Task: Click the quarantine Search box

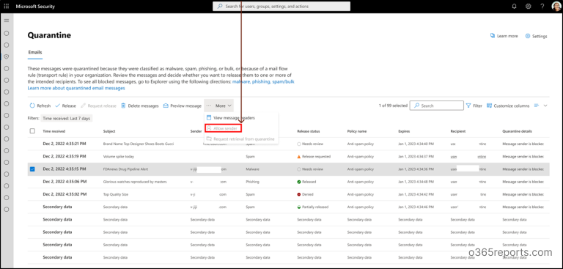Action: pos(437,106)
